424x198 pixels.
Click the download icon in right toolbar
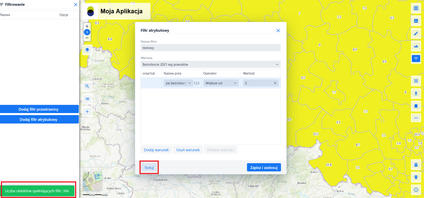[x=416, y=93]
